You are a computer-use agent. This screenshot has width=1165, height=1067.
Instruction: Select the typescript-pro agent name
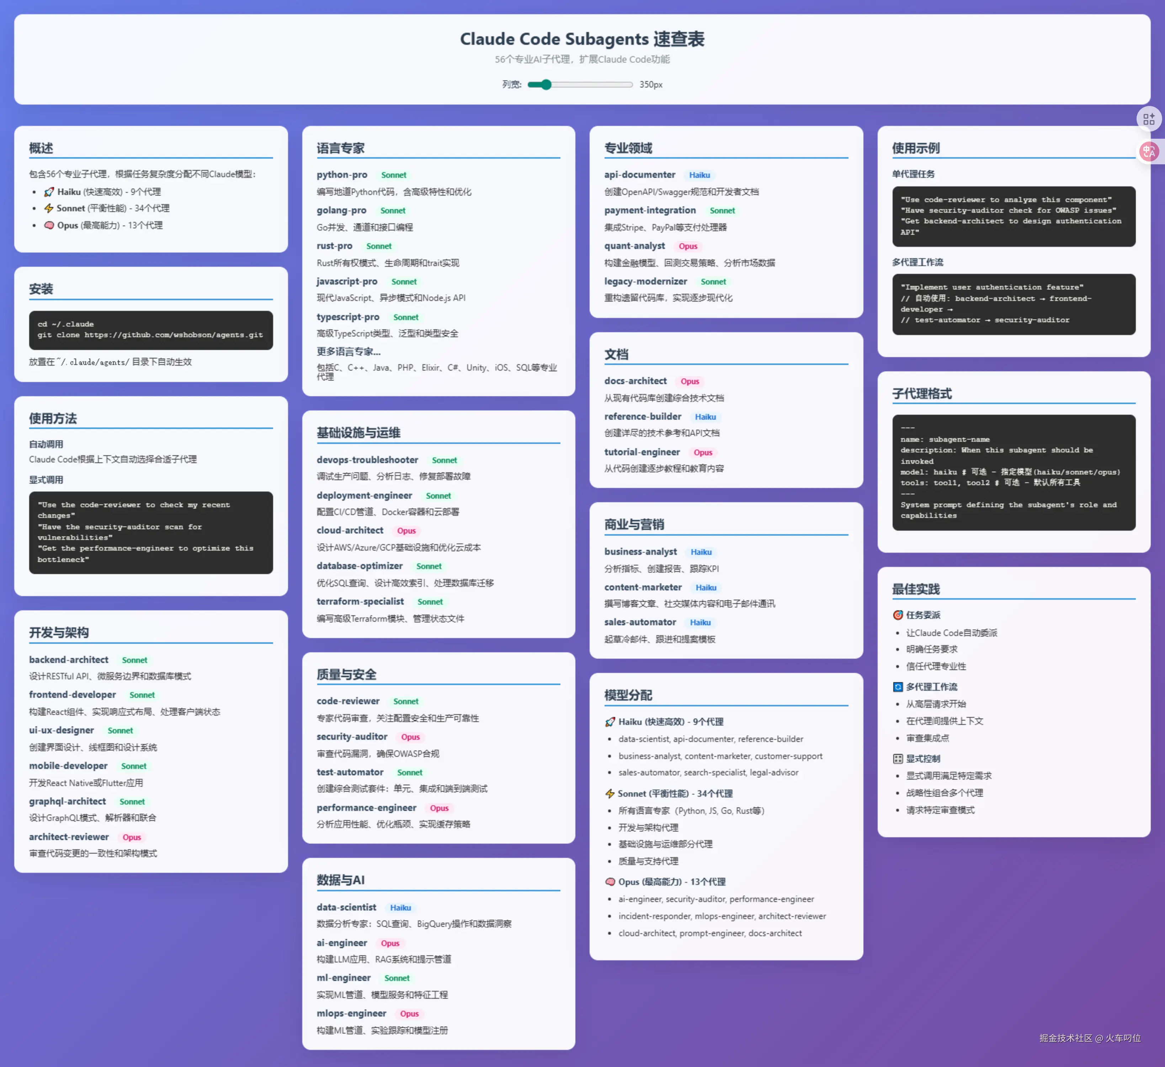(348, 317)
